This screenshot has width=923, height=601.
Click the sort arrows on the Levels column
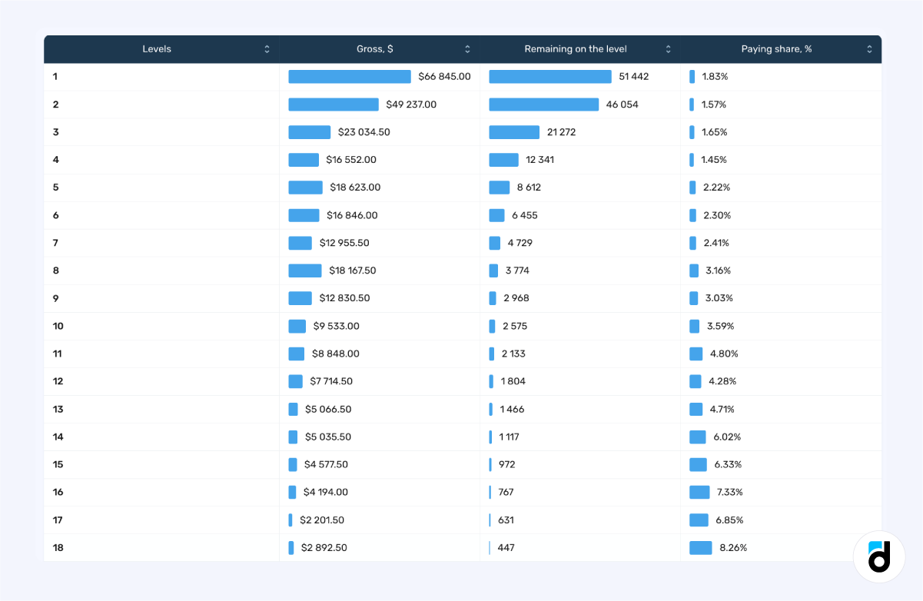267,48
